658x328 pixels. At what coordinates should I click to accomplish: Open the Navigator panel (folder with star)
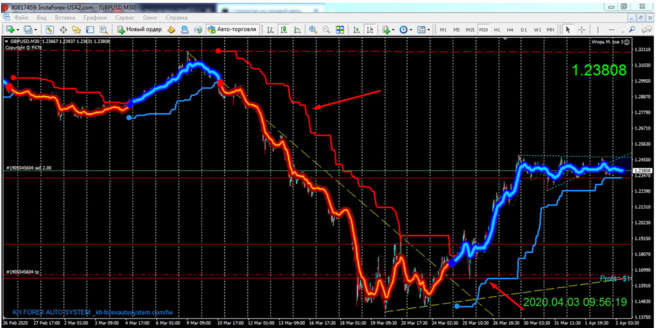(76, 29)
